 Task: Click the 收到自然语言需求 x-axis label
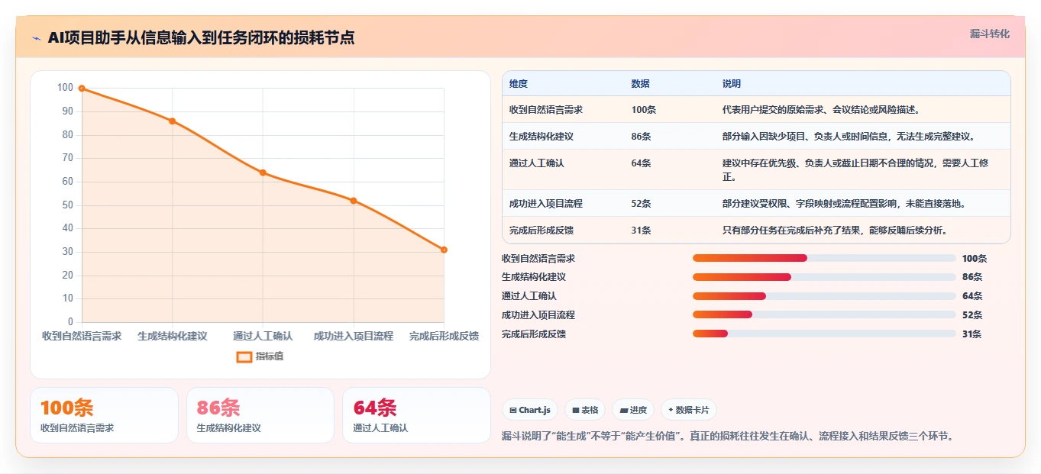(82, 336)
